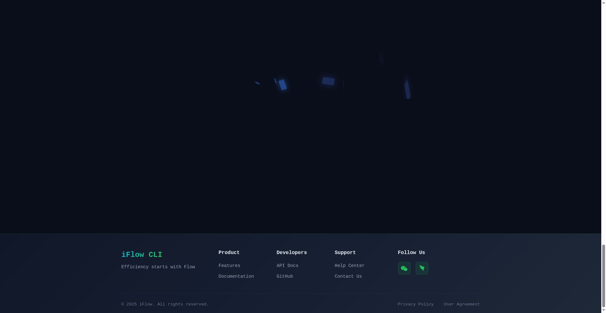Click the tall blue shard at far right
This screenshot has width=606, height=313.
pos(407,89)
